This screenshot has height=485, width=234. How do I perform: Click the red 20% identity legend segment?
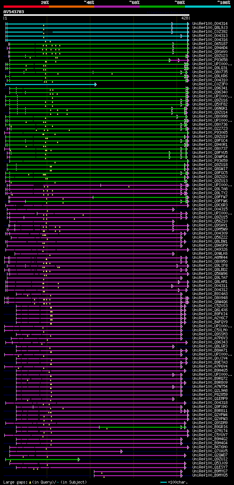pyautogui.click(x=26, y=7)
